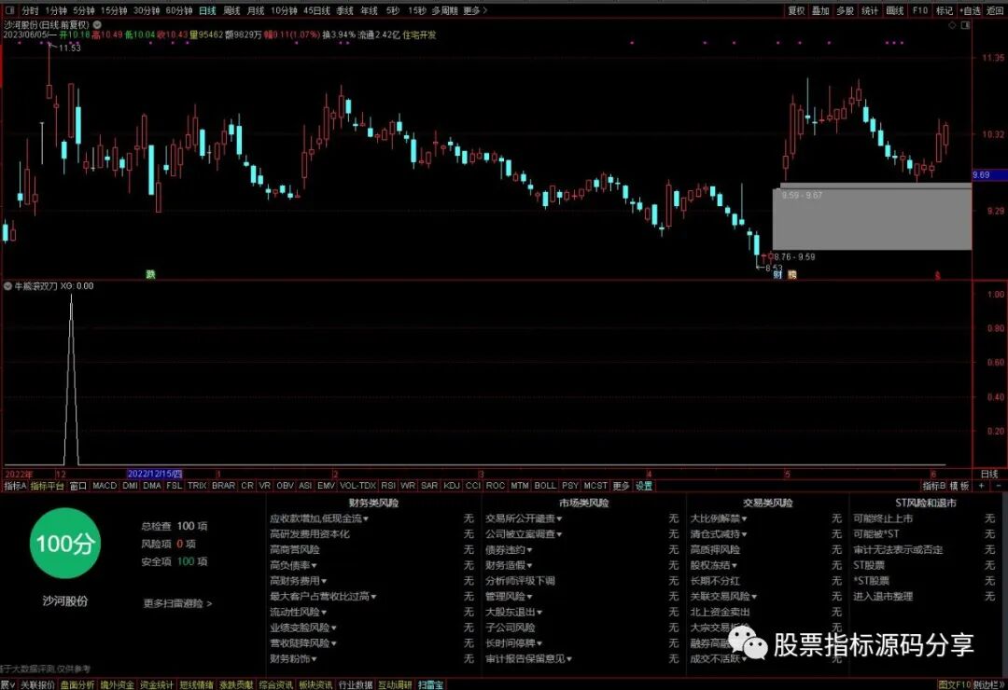The image size is (1008, 690).
Task: Expand 财务造假 risk item
Action: tap(510, 565)
